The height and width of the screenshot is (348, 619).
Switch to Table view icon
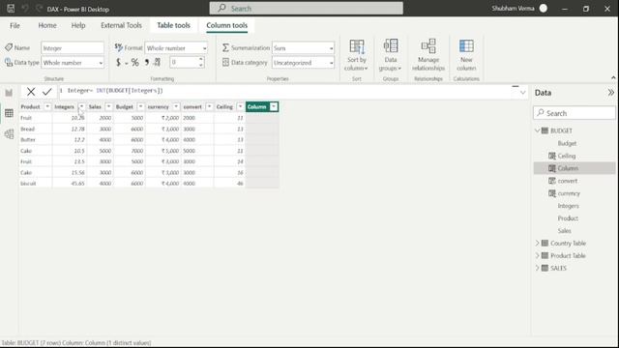(9, 113)
